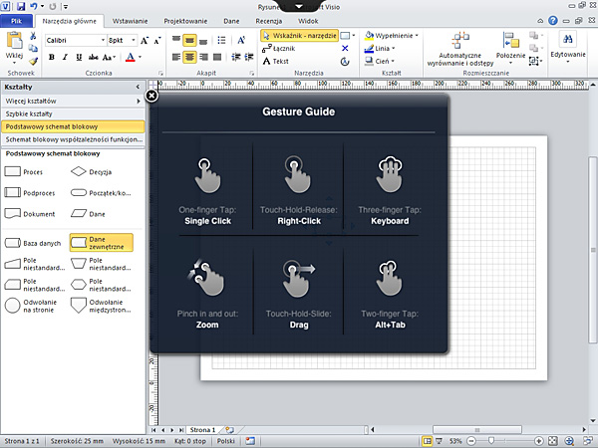
Task: Switch to the Recenzja tab
Action: click(x=269, y=21)
